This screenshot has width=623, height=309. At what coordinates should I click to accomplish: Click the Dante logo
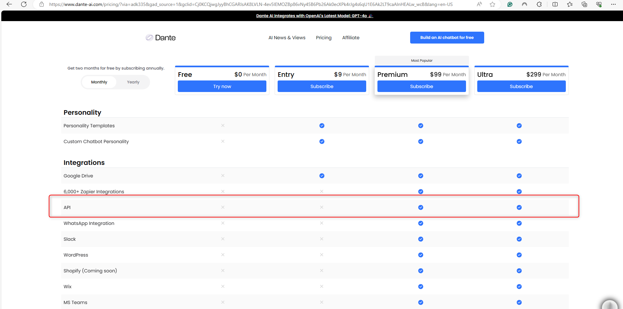coord(161,38)
